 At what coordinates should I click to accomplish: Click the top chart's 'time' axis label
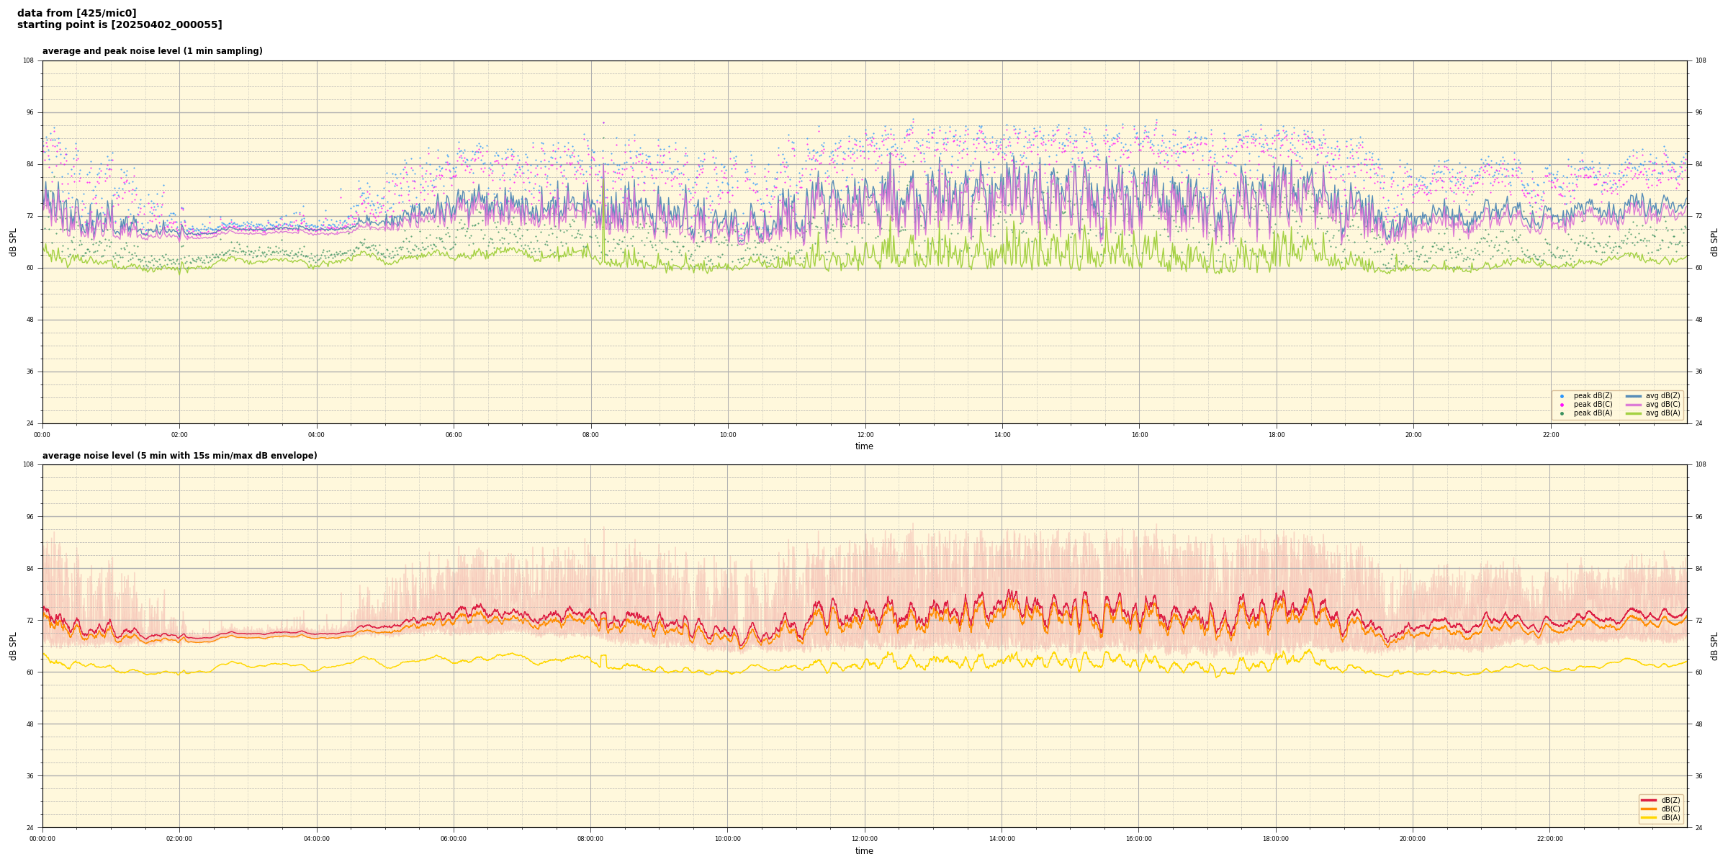[864, 446]
